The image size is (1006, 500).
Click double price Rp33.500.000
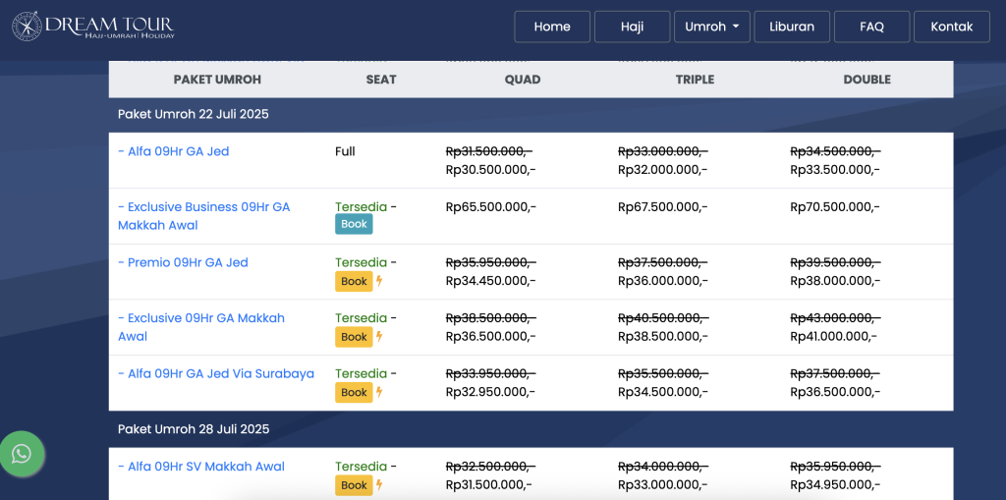(x=835, y=170)
